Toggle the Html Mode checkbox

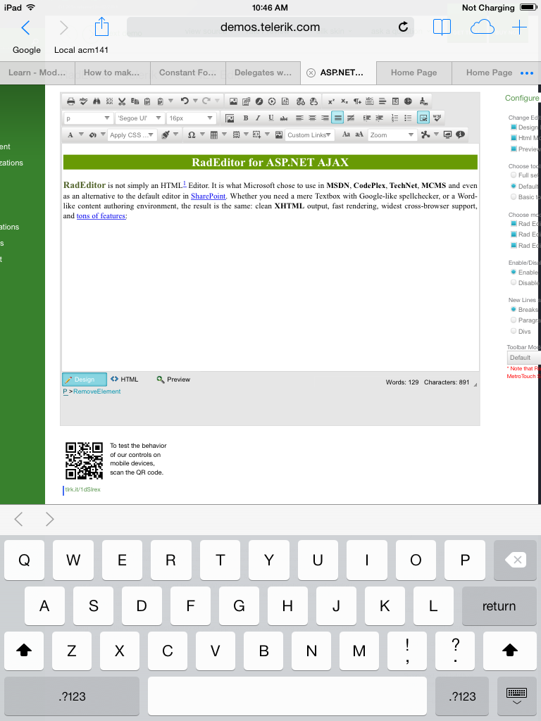tap(514, 137)
